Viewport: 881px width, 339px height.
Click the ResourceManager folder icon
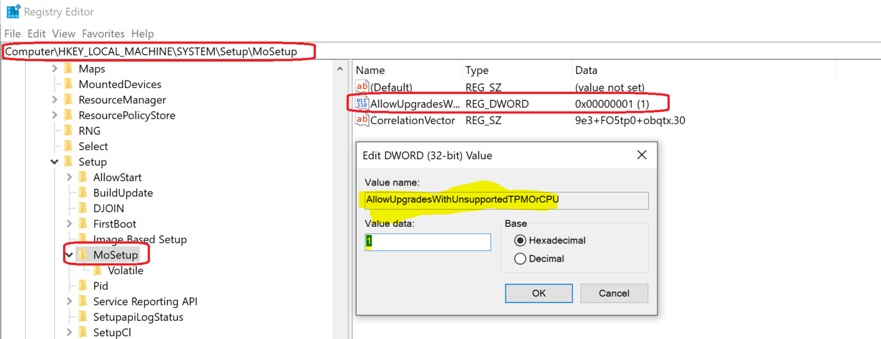(x=68, y=100)
